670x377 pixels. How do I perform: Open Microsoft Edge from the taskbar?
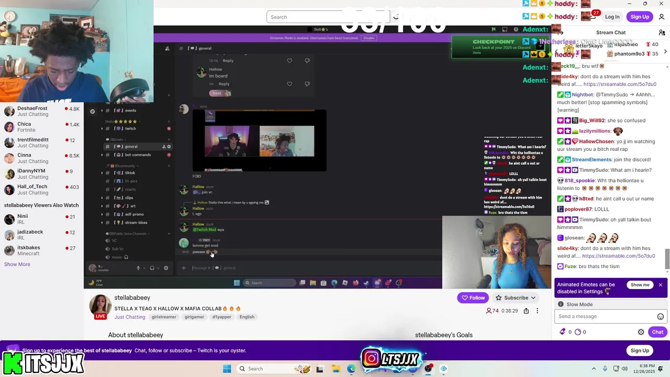point(351,369)
